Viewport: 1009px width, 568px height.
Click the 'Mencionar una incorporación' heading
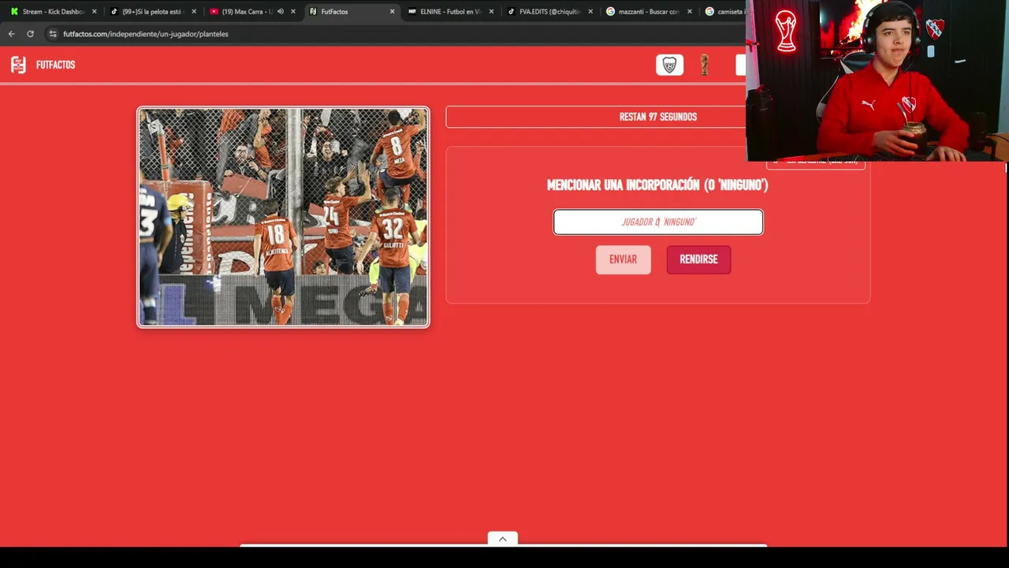point(657,185)
